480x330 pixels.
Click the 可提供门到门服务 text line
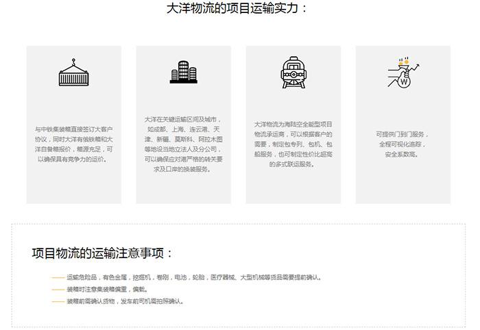(402, 134)
